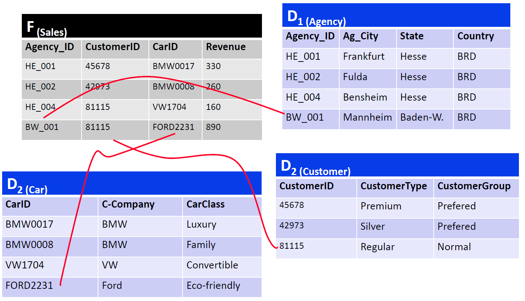The width and height of the screenshot is (525, 301).
Task: Click the Mannheim city cell
Action: coord(367,117)
